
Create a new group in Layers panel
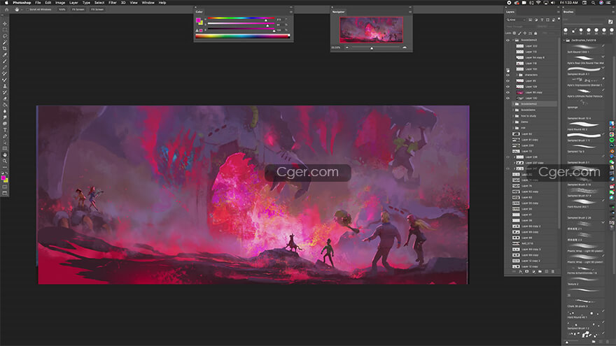coord(540,271)
